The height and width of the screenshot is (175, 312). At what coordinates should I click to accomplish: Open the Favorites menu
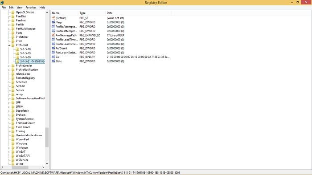click(x=31, y=8)
